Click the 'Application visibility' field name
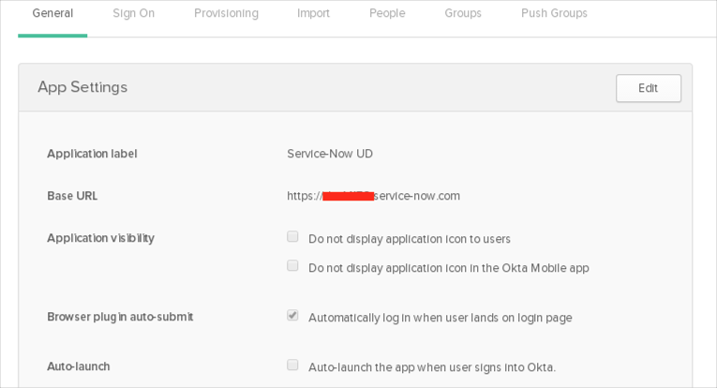 [x=100, y=238]
